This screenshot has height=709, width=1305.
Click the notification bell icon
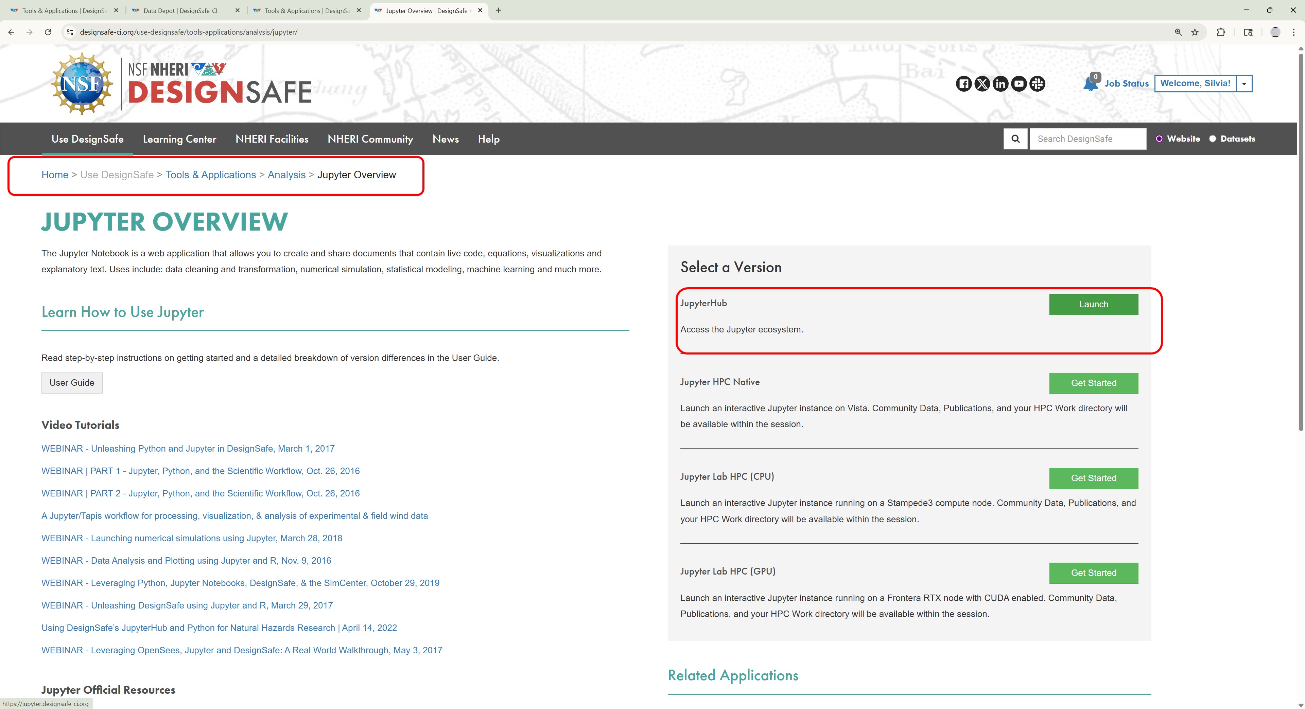coord(1090,84)
